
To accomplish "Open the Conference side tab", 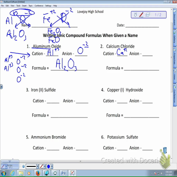I will (175, 95).
